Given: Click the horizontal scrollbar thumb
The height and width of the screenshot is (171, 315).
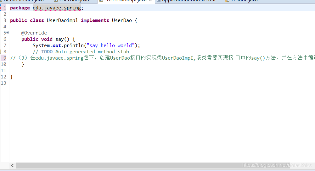Looking at the screenshot, I should click(153, 165).
